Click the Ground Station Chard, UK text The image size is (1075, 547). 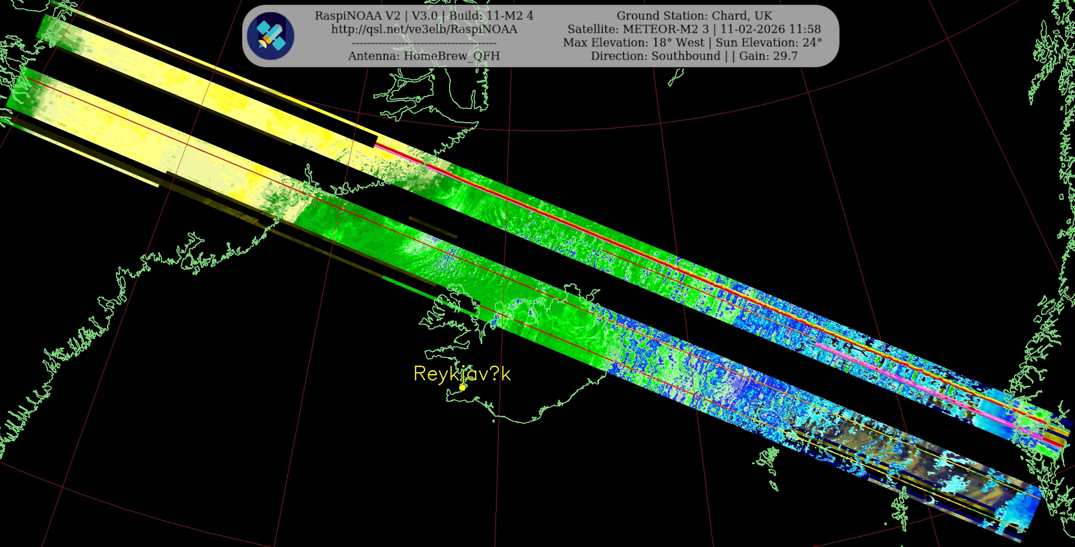click(x=694, y=16)
